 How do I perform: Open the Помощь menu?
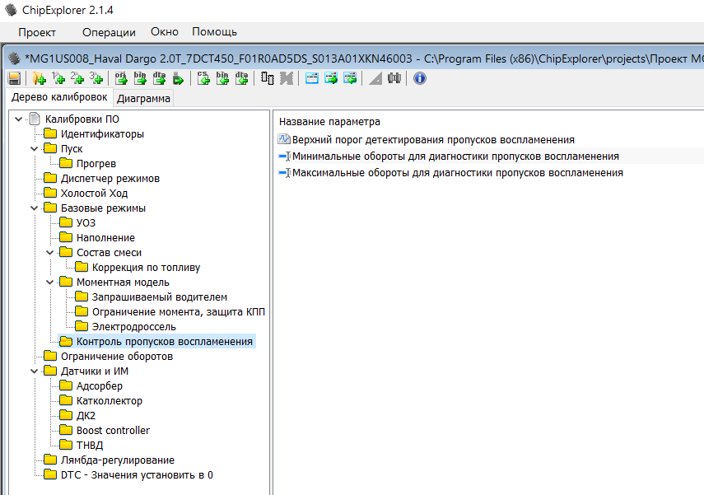pyautogui.click(x=214, y=32)
